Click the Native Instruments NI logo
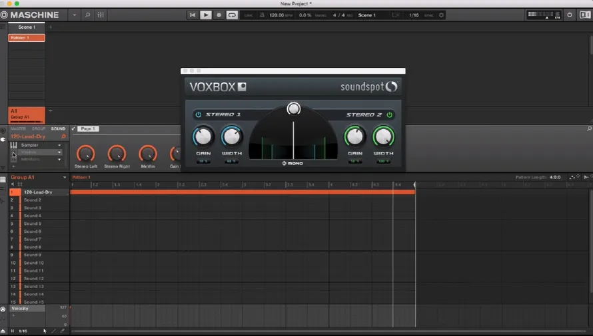The height and width of the screenshot is (336, 593). 585,15
